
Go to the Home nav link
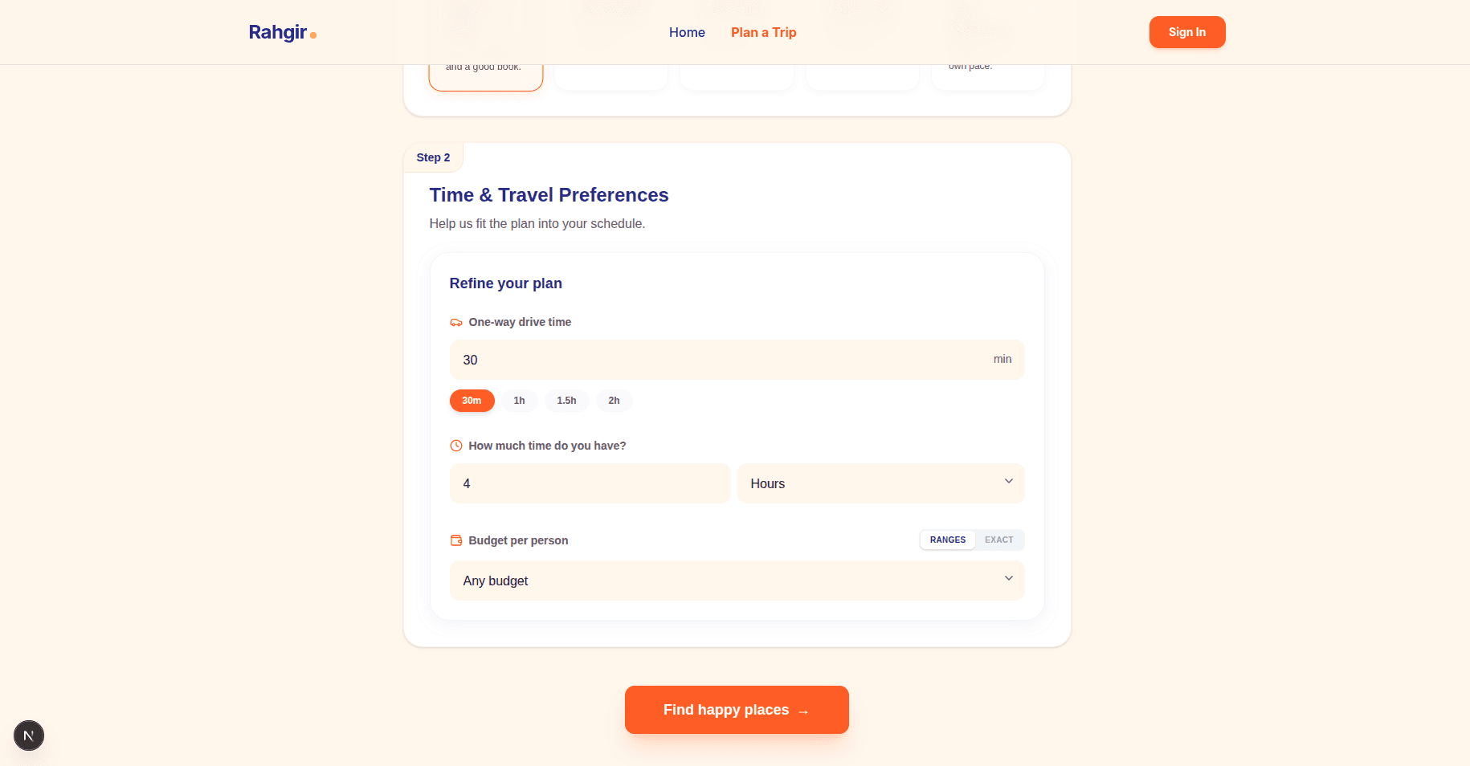pyautogui.click(x=687, y=32)
